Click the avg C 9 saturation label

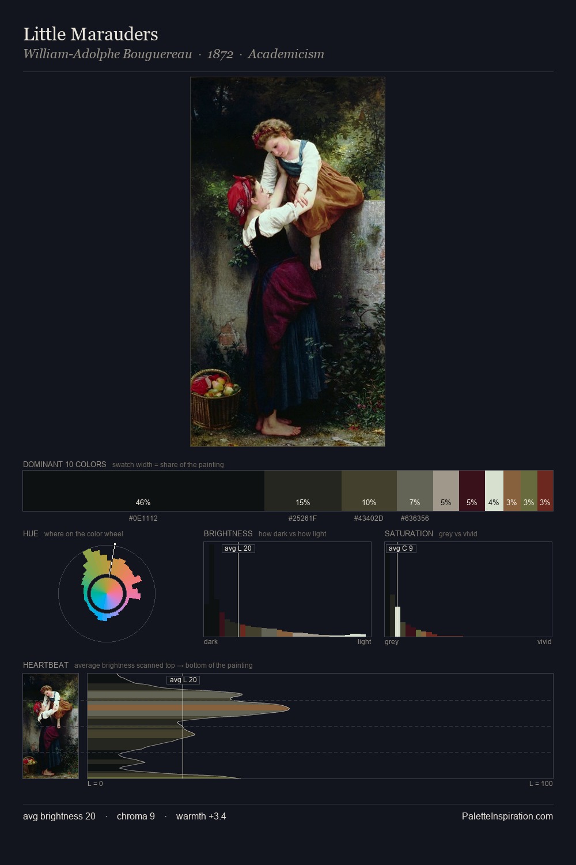pyautogui.click(x=400, y=548)
